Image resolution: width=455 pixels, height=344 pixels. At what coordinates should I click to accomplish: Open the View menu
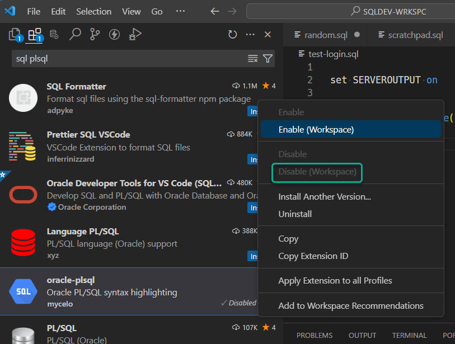pos(131,11)
